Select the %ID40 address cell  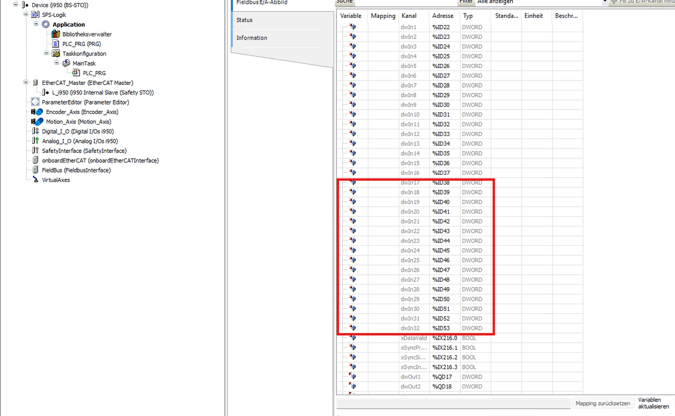(x=441, y=202)
